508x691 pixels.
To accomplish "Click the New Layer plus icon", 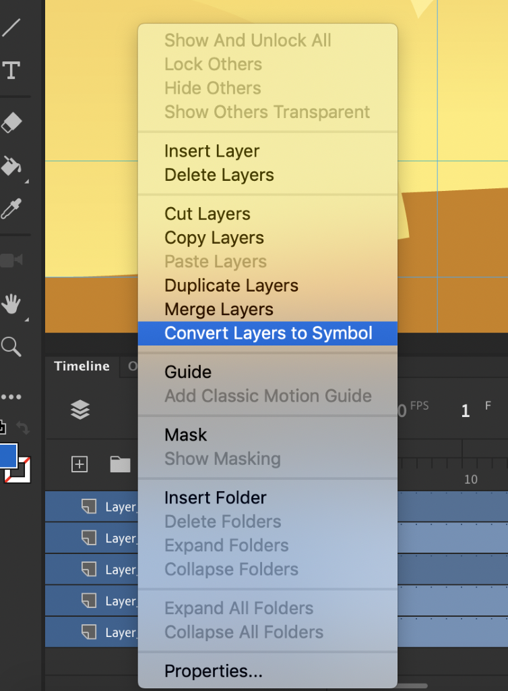I will pos(80,464).
